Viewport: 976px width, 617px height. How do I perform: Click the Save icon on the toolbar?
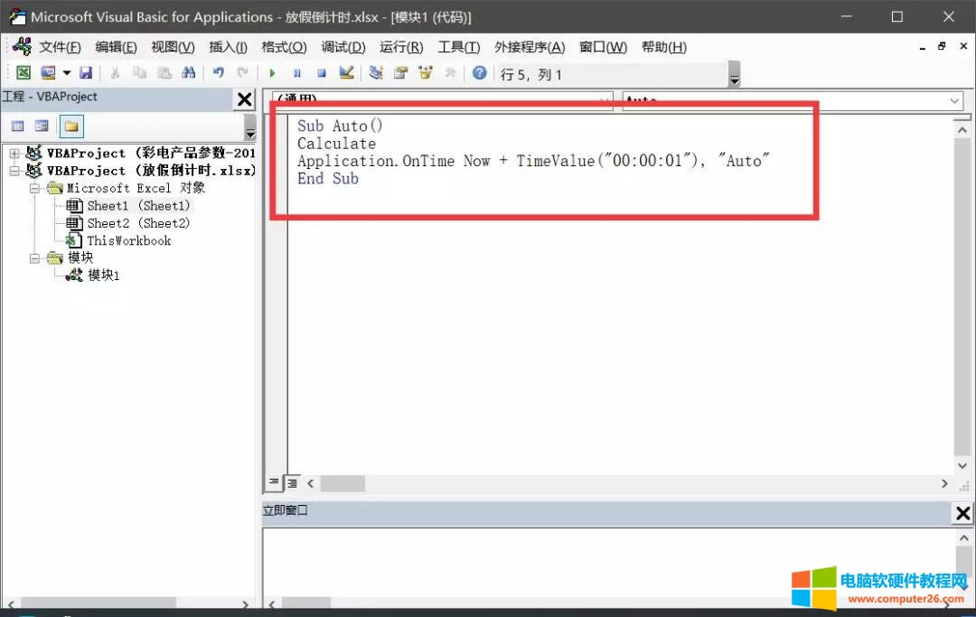(x=86, y=72)
